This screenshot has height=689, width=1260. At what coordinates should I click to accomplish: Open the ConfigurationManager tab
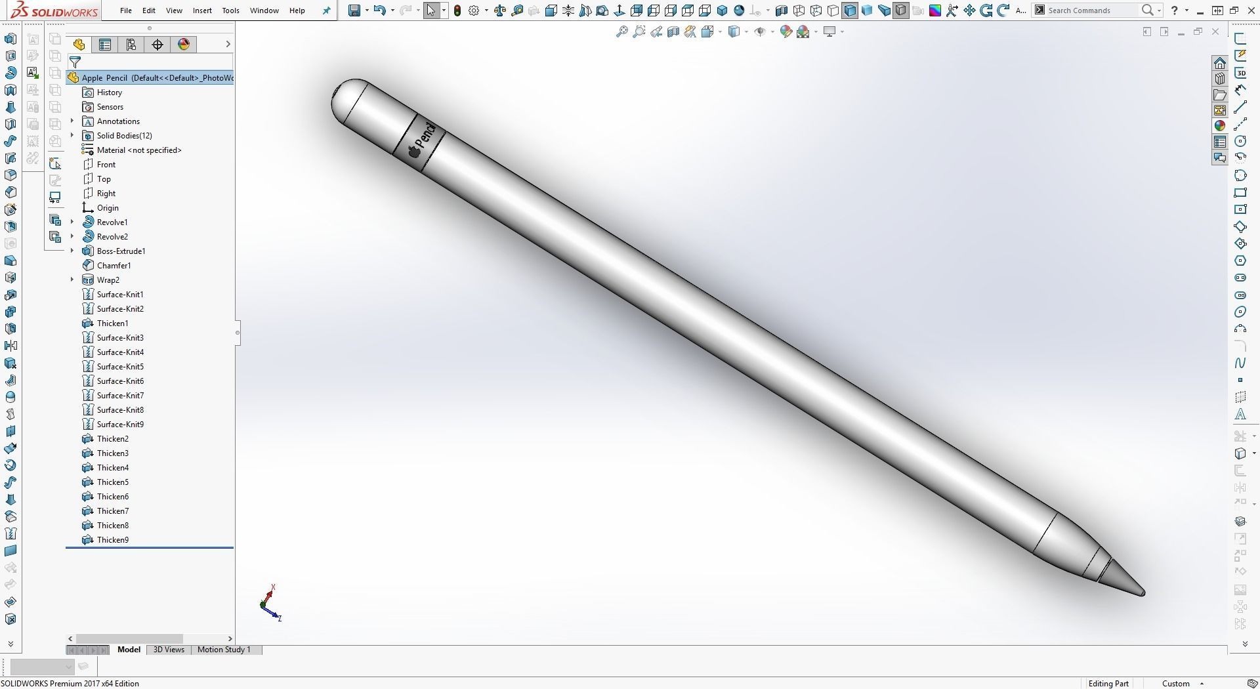pyautogui.click(x=131, y=44)
